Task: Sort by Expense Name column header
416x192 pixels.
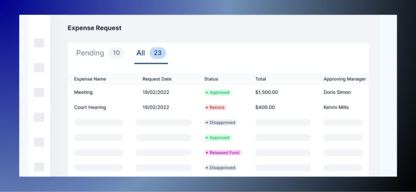Action: 90,79
